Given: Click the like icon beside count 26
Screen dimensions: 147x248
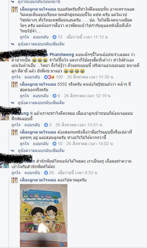Looking at the screenshot, I should point(46,173).
